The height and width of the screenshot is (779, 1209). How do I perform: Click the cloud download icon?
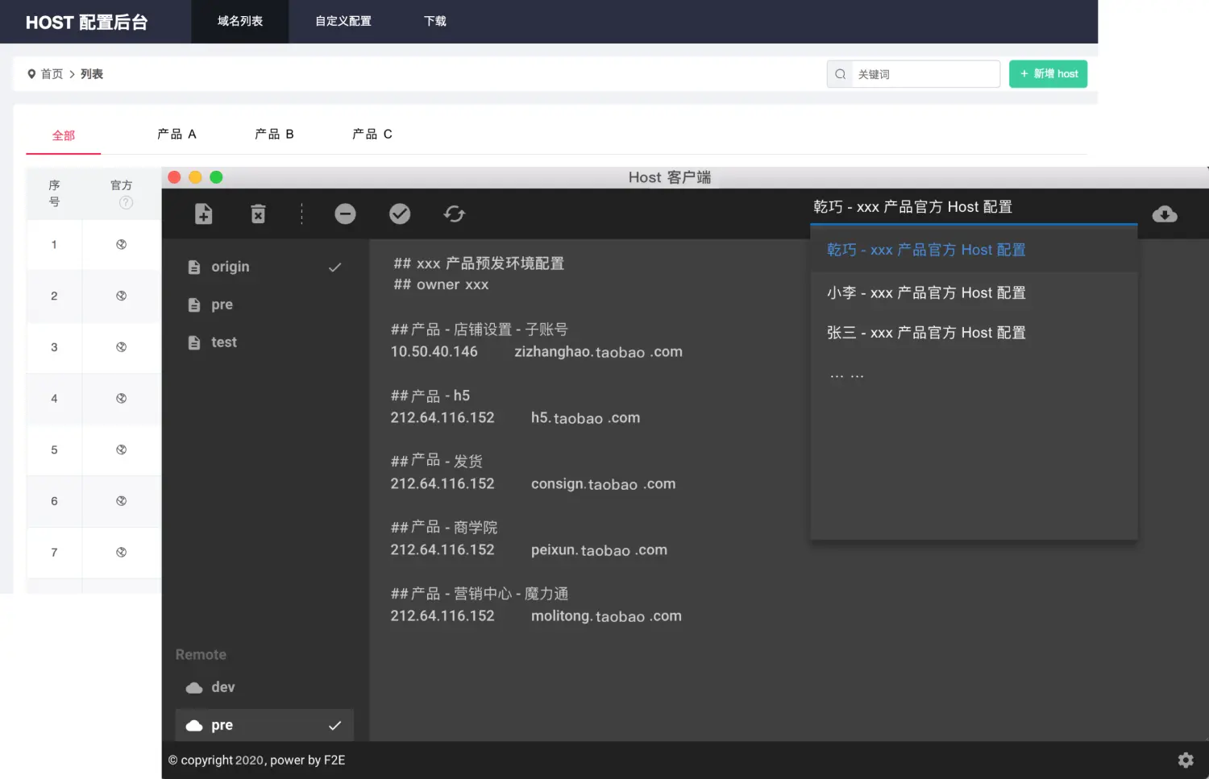pyautogui.click(x=1165, y=214)
